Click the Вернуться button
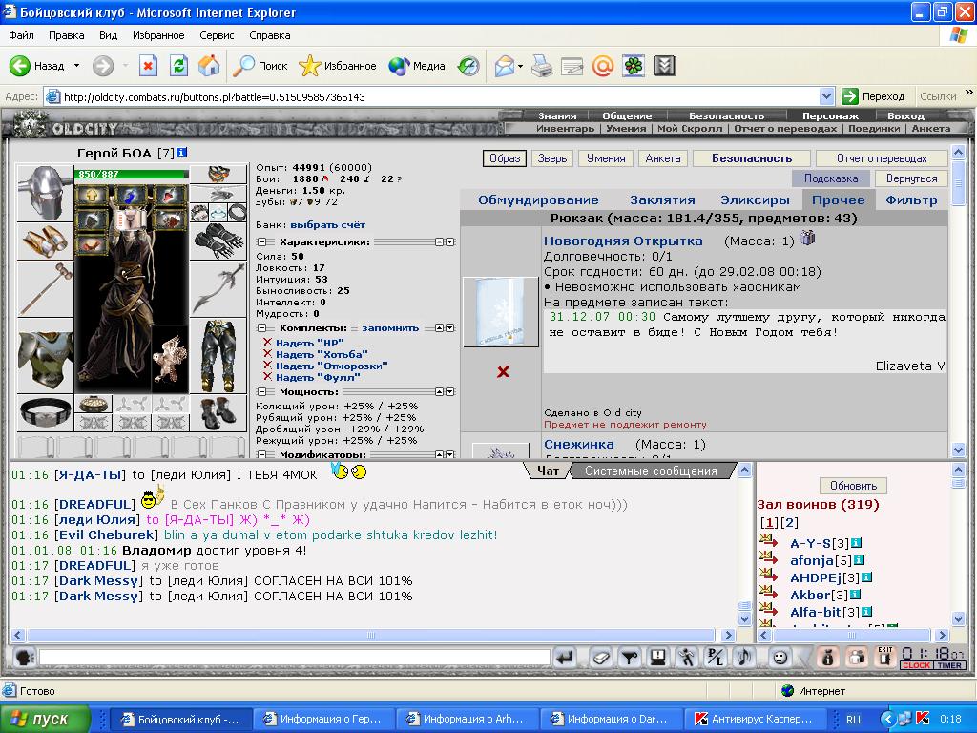 [x=911, y=178]
